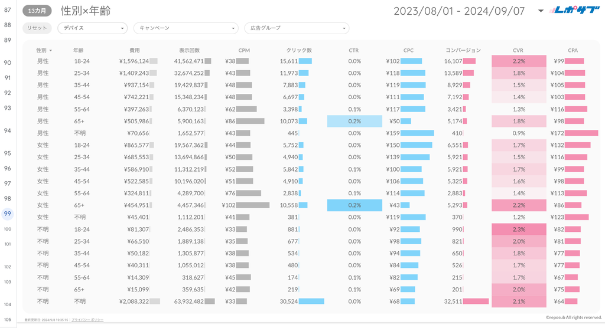Screen dimensions: 605x328
Task: Open the デバイス filter dropdown
Action: click(x=92, y=28)
